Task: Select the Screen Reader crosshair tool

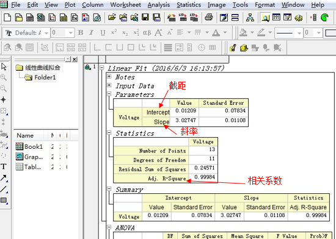Action: 4,99
